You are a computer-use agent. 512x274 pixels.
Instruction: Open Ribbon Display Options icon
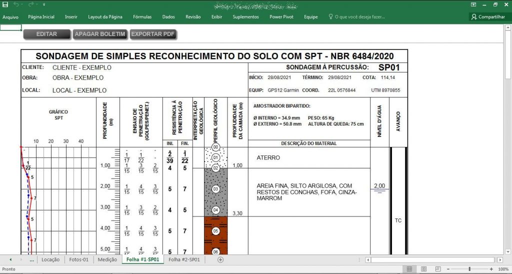click(x=473, y=4)
